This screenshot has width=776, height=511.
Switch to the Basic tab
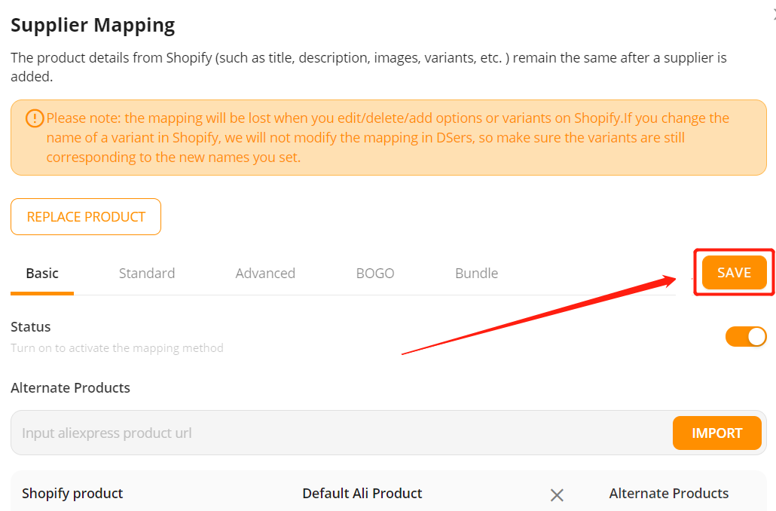[x=42, y=274]
